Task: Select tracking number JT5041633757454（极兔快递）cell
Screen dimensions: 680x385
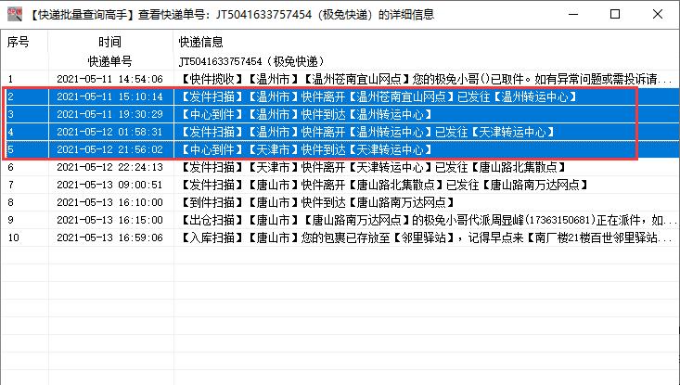Action: click(x=252, y=61)
